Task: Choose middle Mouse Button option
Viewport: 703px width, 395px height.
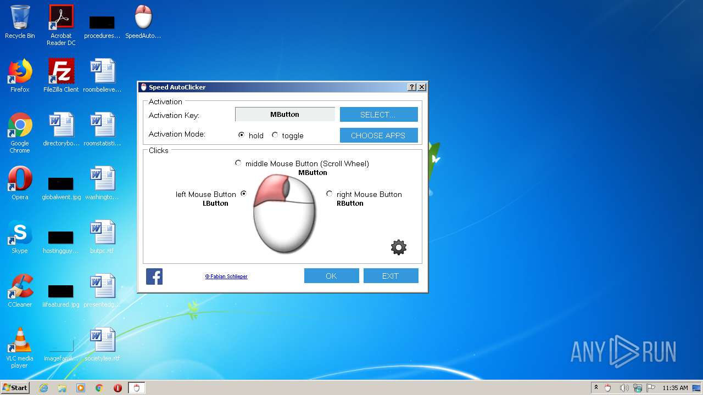Action: pos(238,163)
